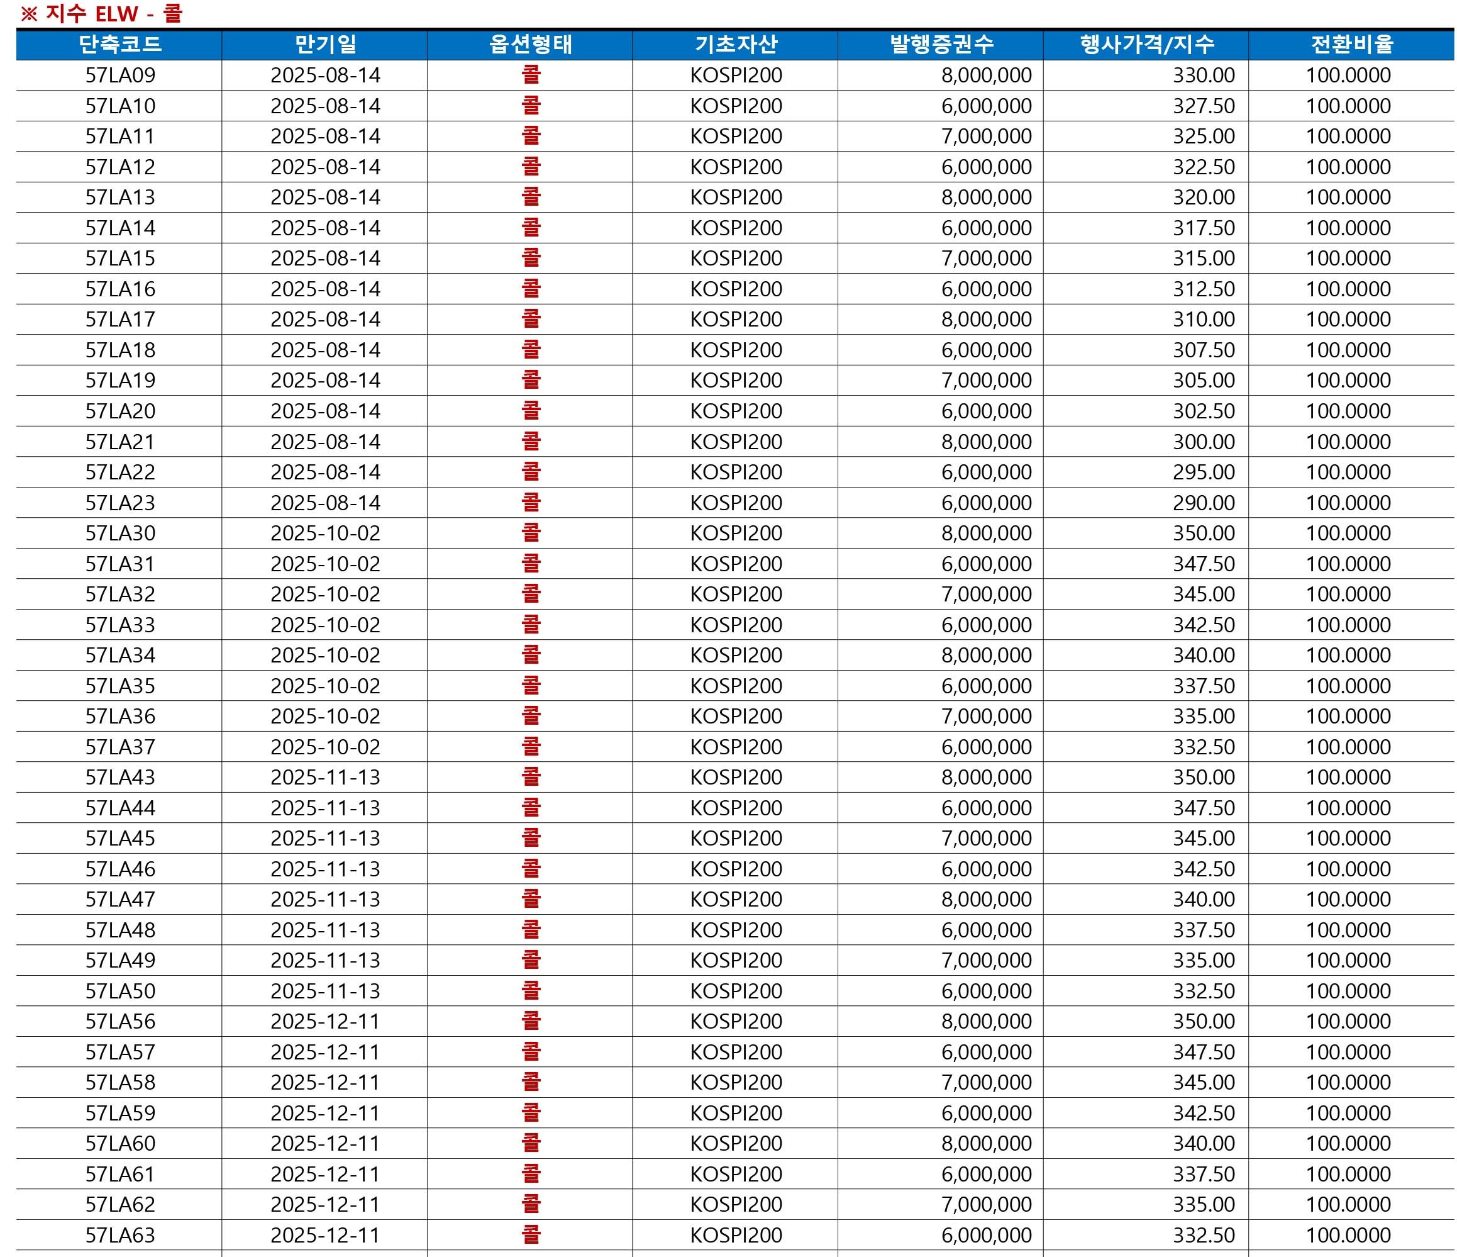Viewport: 1457px width, 1257px height.
Task: Click maturity date 2025-08-14 in row 57LA09
Action: (x=326, y=75)
